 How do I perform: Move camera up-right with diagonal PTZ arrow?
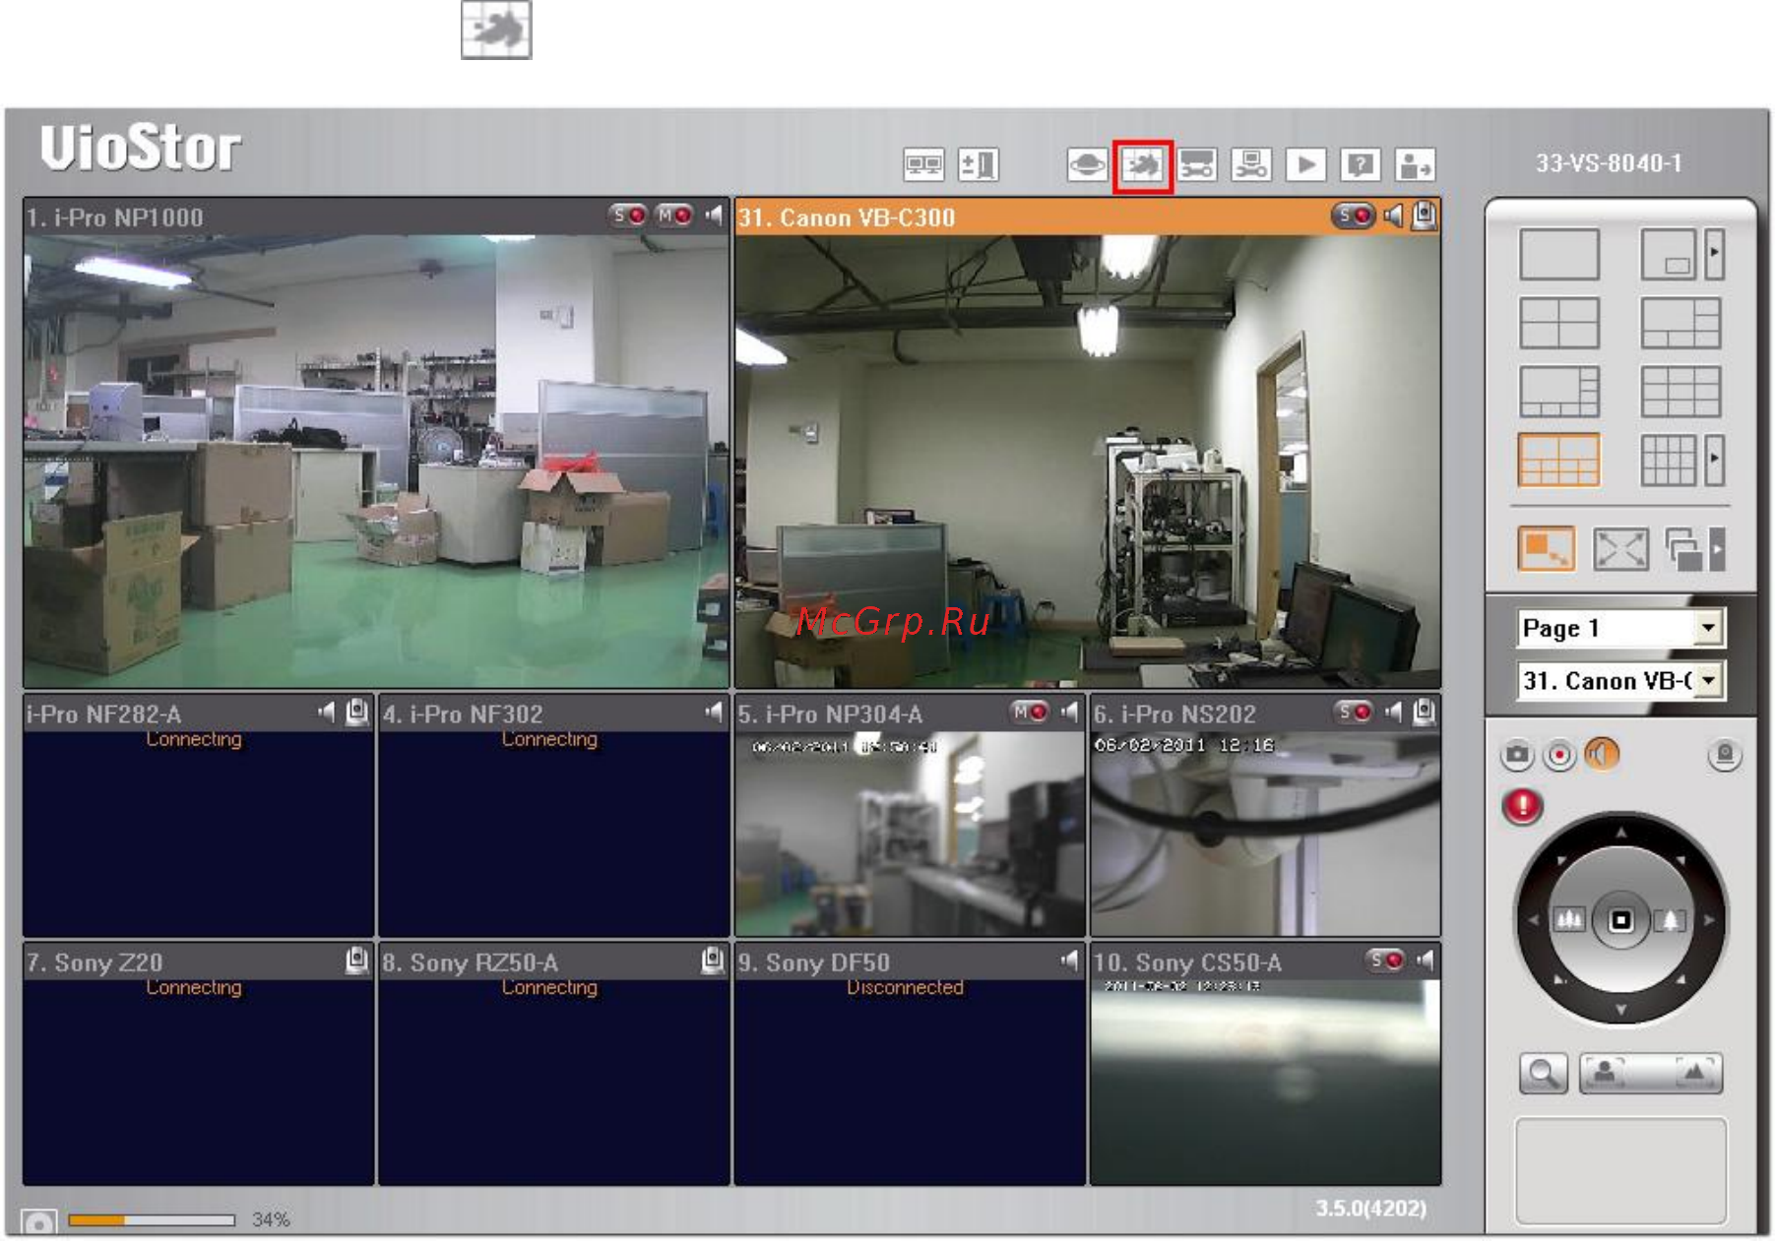coord(1680,861)
